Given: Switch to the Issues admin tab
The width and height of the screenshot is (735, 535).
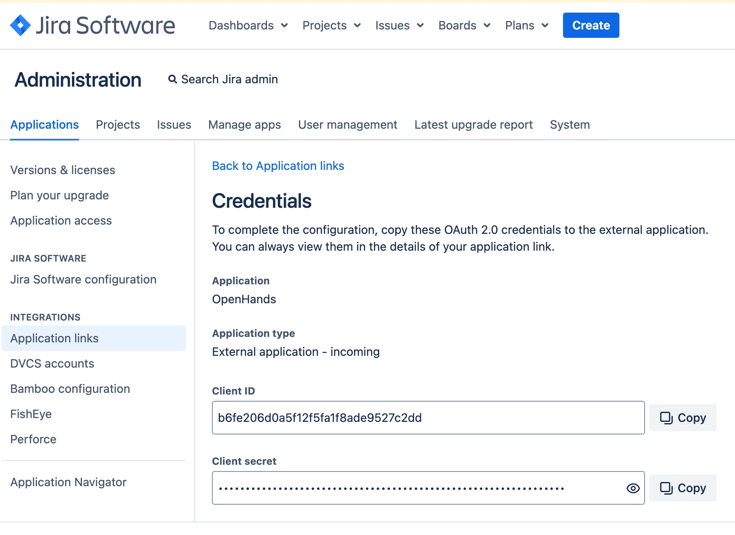Looking at the screenshot, I should (174, 125).
